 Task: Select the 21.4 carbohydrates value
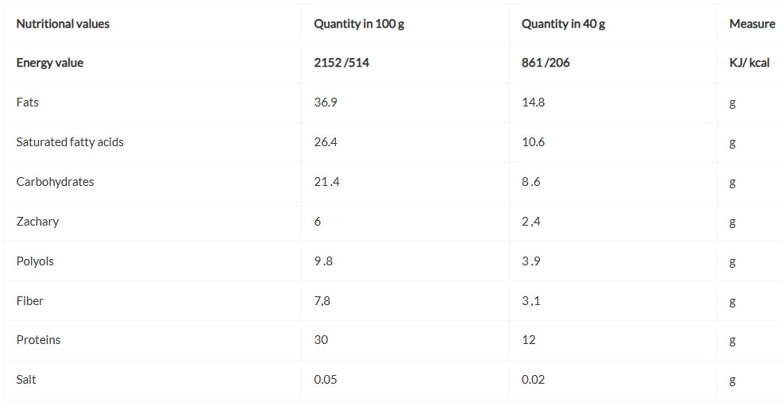click(327, 182)
